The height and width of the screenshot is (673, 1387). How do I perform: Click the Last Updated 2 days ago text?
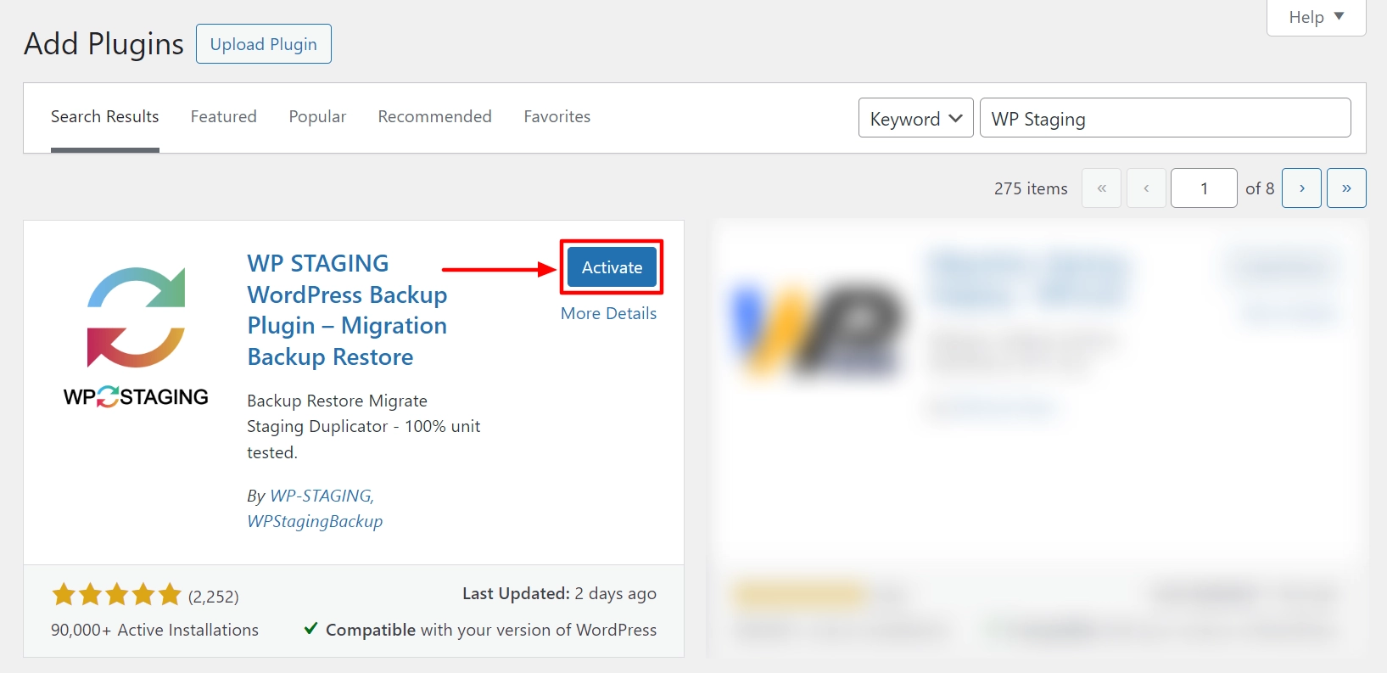pos(559,593)
